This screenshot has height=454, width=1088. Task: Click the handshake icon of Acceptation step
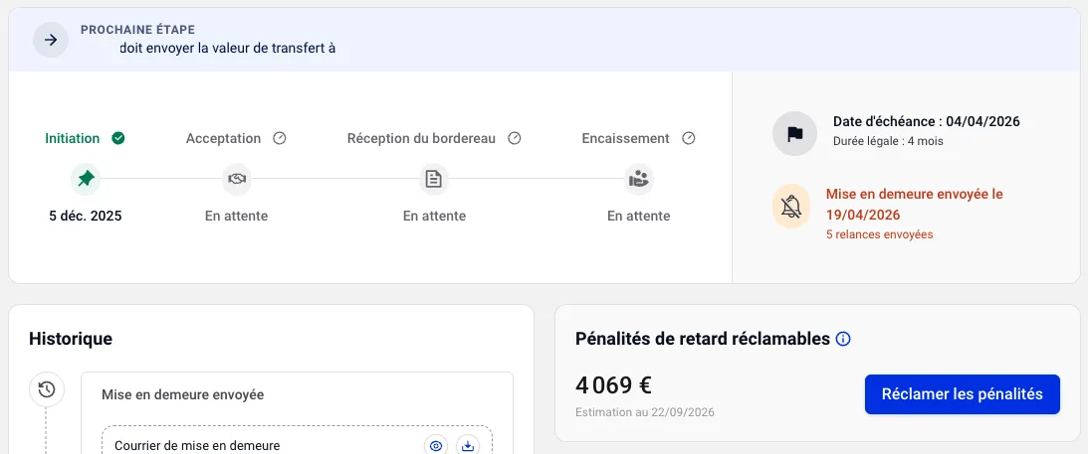(237, 179)
